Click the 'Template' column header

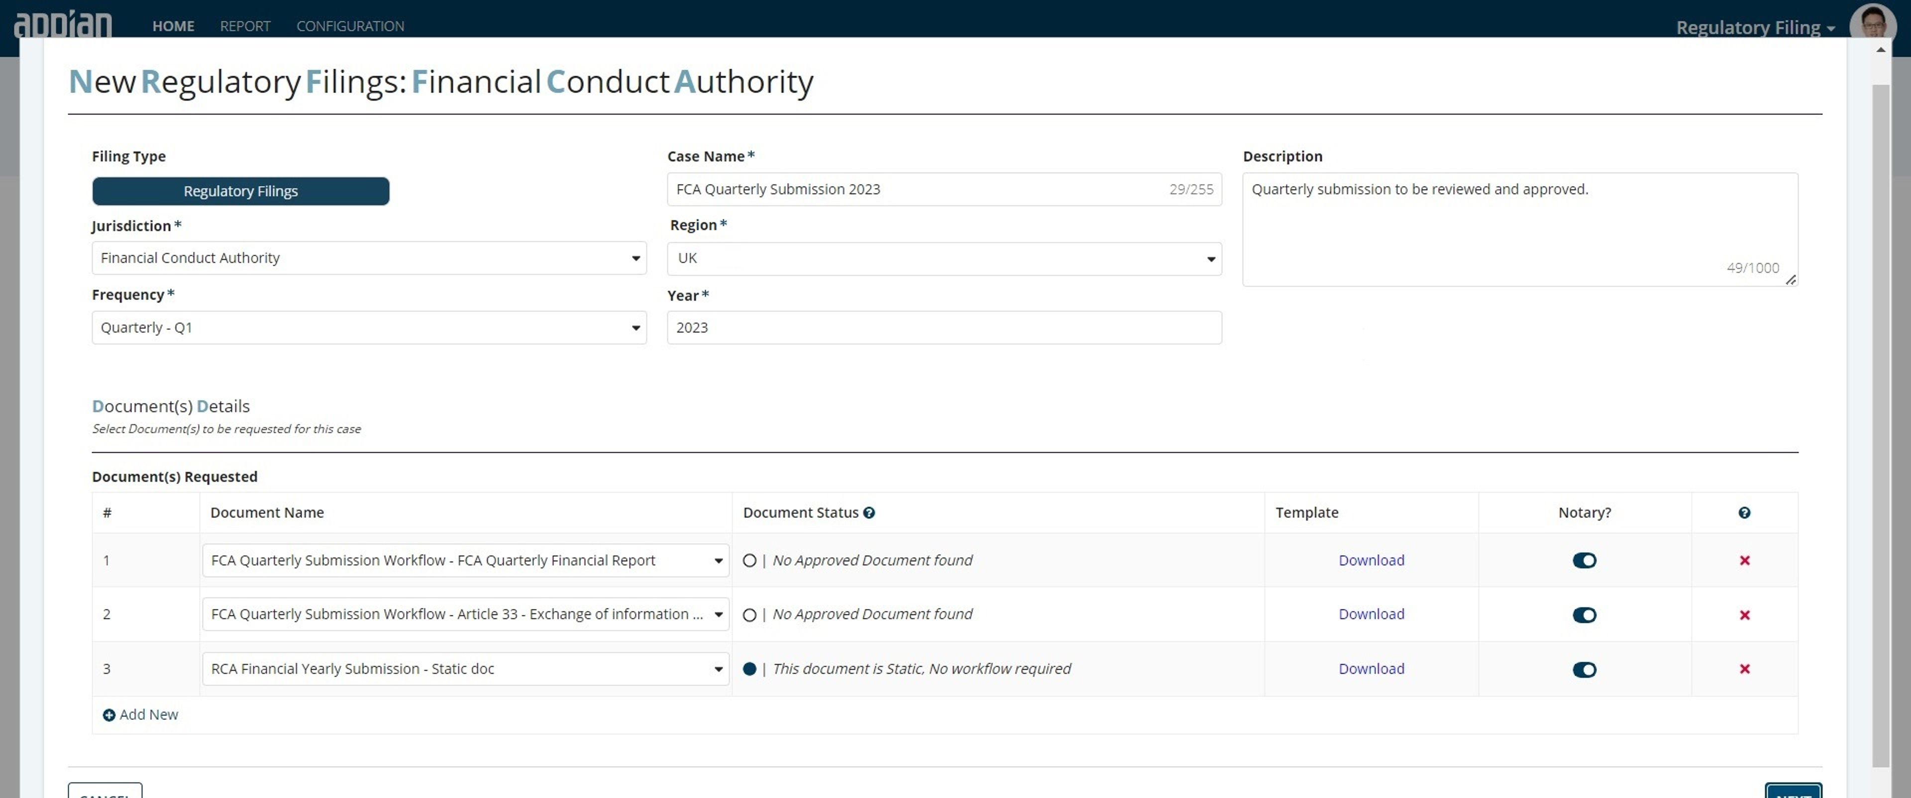coord(1306,512)
